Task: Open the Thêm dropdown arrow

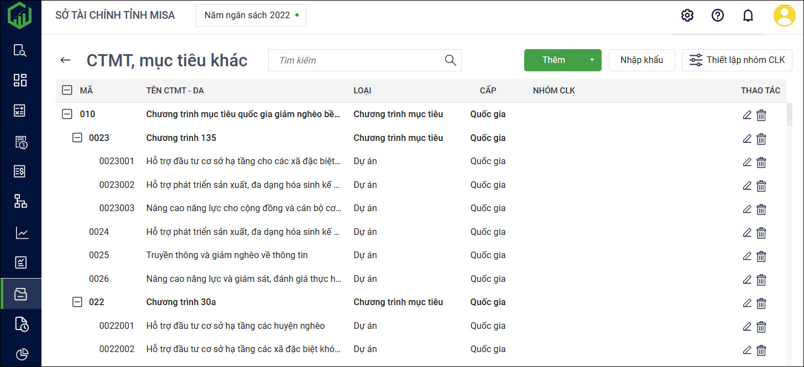Action: (592, 60)
